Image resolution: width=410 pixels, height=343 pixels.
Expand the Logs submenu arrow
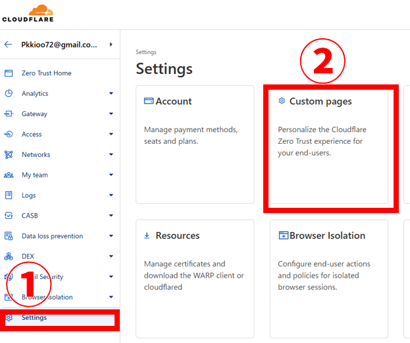pyautogui.click(x=111, y=196)
